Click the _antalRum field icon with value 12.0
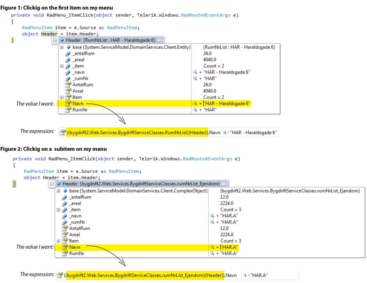Image resolution: width=367 pixels, height=283 pixels. point(65,197)
